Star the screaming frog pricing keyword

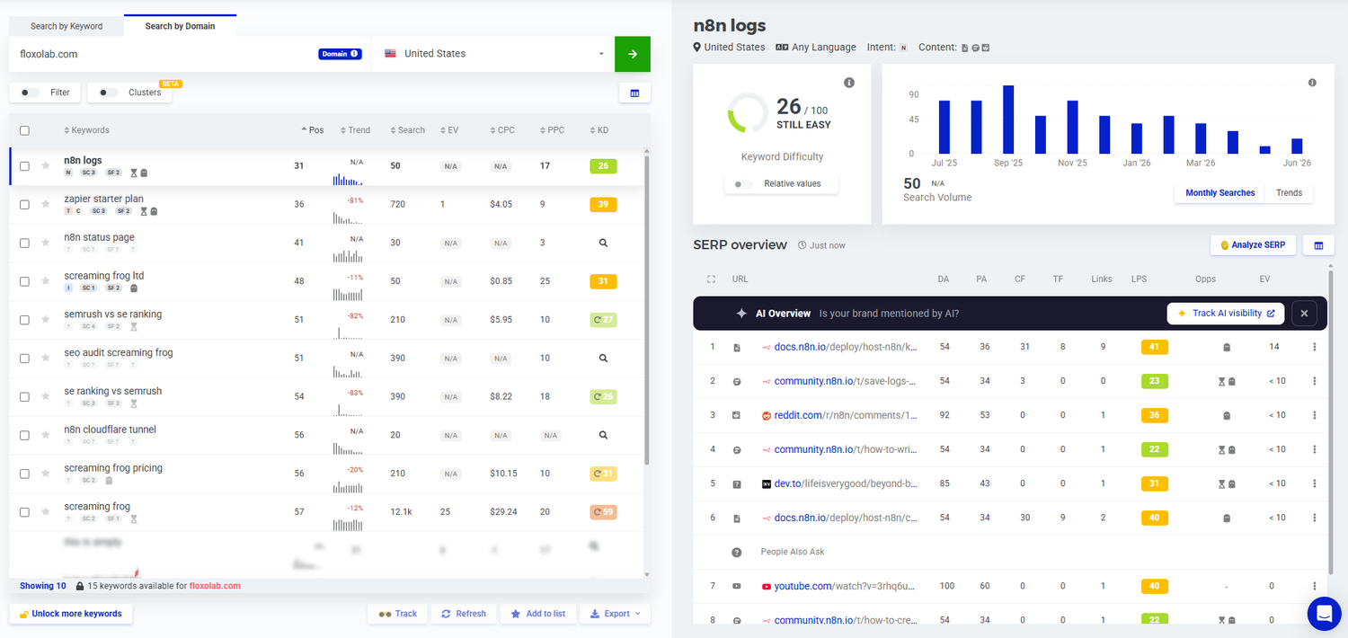pyautogui.click(x=46, y=474)
